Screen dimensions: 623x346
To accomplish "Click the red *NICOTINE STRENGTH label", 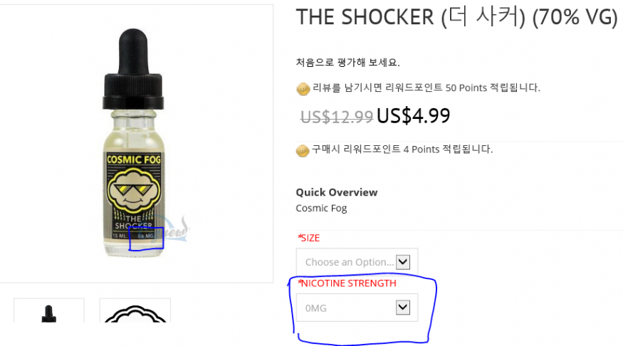I will pos(347,283).
